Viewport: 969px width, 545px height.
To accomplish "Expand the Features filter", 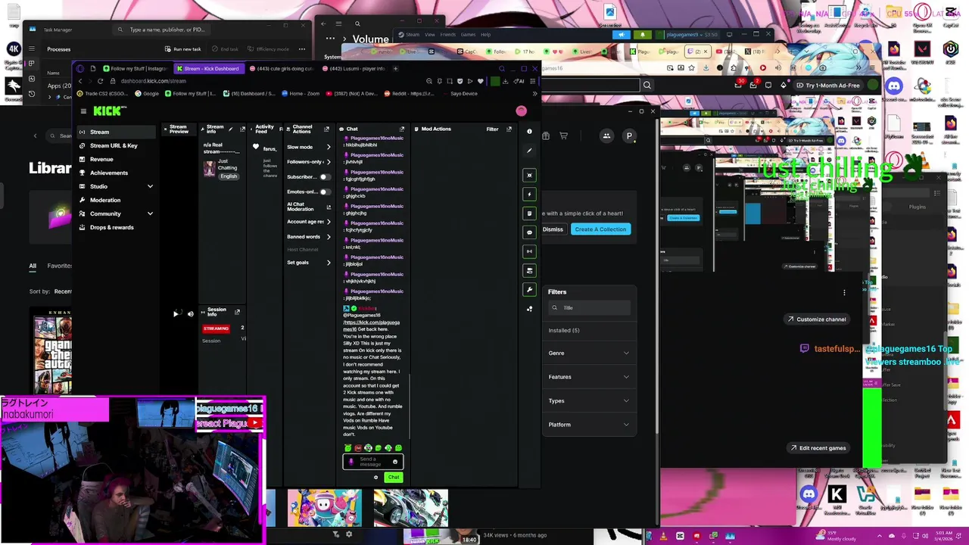I will 589,377.
